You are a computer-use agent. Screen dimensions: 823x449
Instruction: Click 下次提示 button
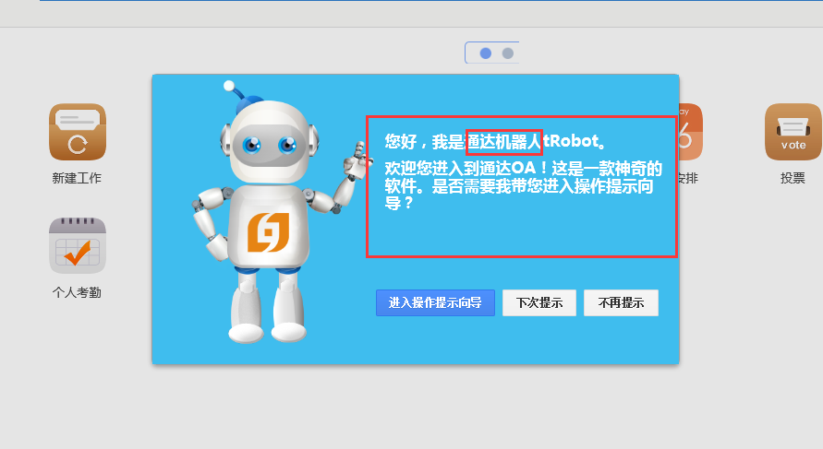(539, 302)
